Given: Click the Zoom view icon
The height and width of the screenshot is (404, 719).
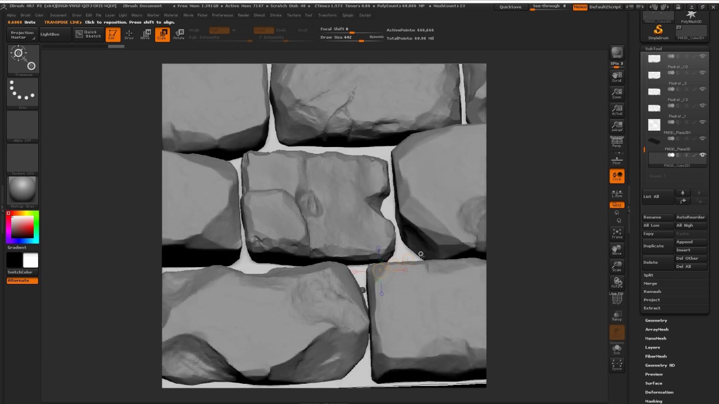Looking at the screenshot, I should pos(617,94).
